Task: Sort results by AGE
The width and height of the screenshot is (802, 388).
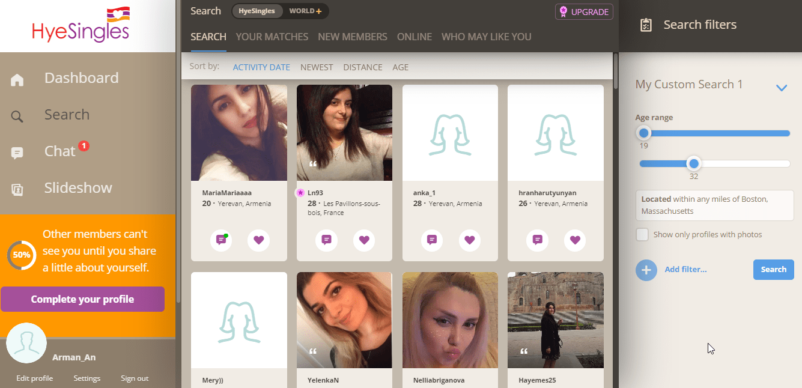Action: (x=401, y=67)
